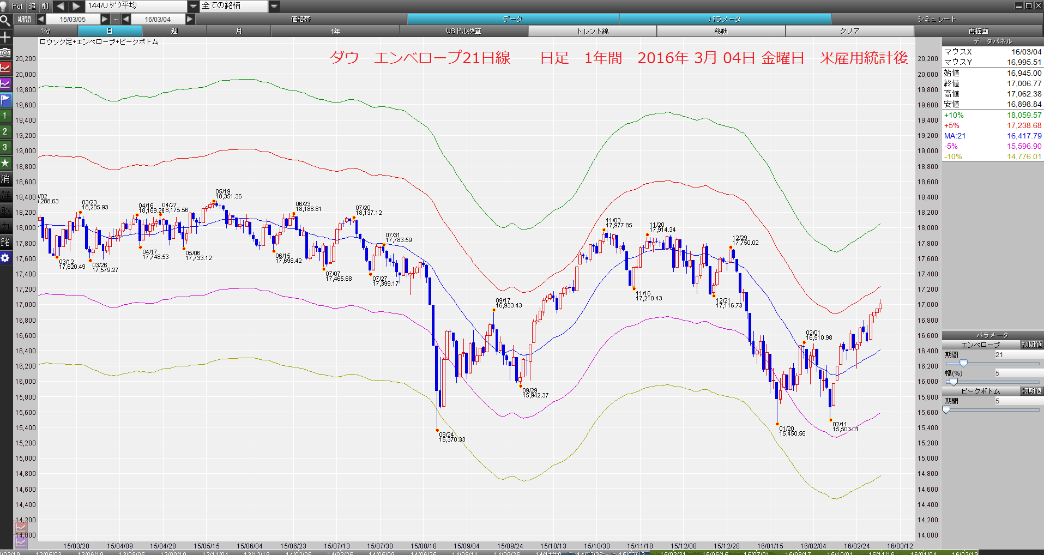Click the 幅(%) value field
The image size is (1044, 555).
[1018, 373]
